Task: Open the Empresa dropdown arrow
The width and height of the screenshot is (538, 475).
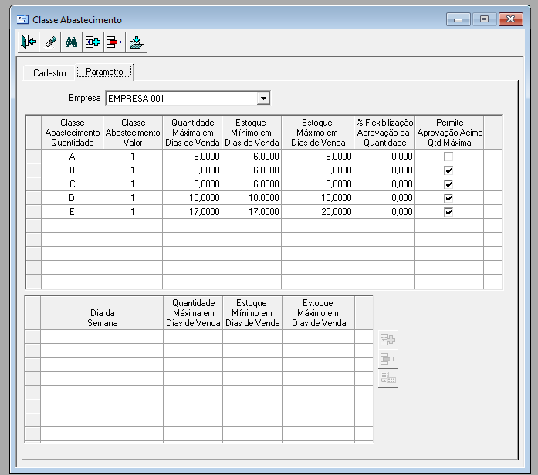Action: (263, 99)
